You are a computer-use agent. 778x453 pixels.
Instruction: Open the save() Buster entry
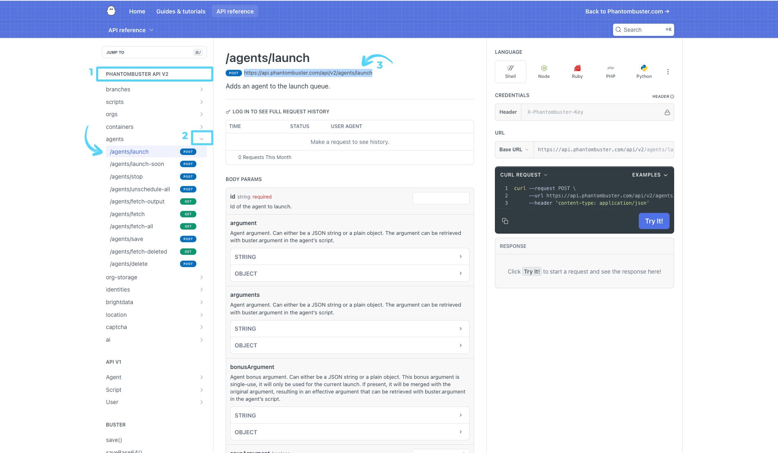pyautogui.click(x=114, y=440)
